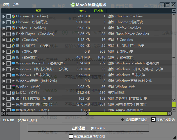Click the Chrome icon in the Cookies row
The height and width of the screenshot is (140, 177).
click(x=13, y=16)
